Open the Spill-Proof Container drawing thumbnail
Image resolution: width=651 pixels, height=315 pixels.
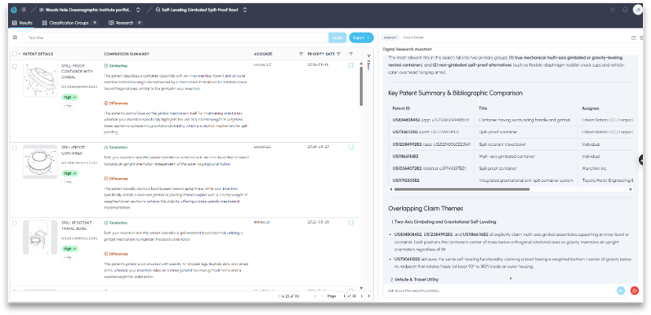(40, 162)
